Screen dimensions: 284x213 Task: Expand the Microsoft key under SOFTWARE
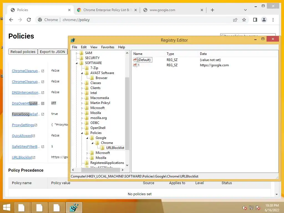[82, 108]
